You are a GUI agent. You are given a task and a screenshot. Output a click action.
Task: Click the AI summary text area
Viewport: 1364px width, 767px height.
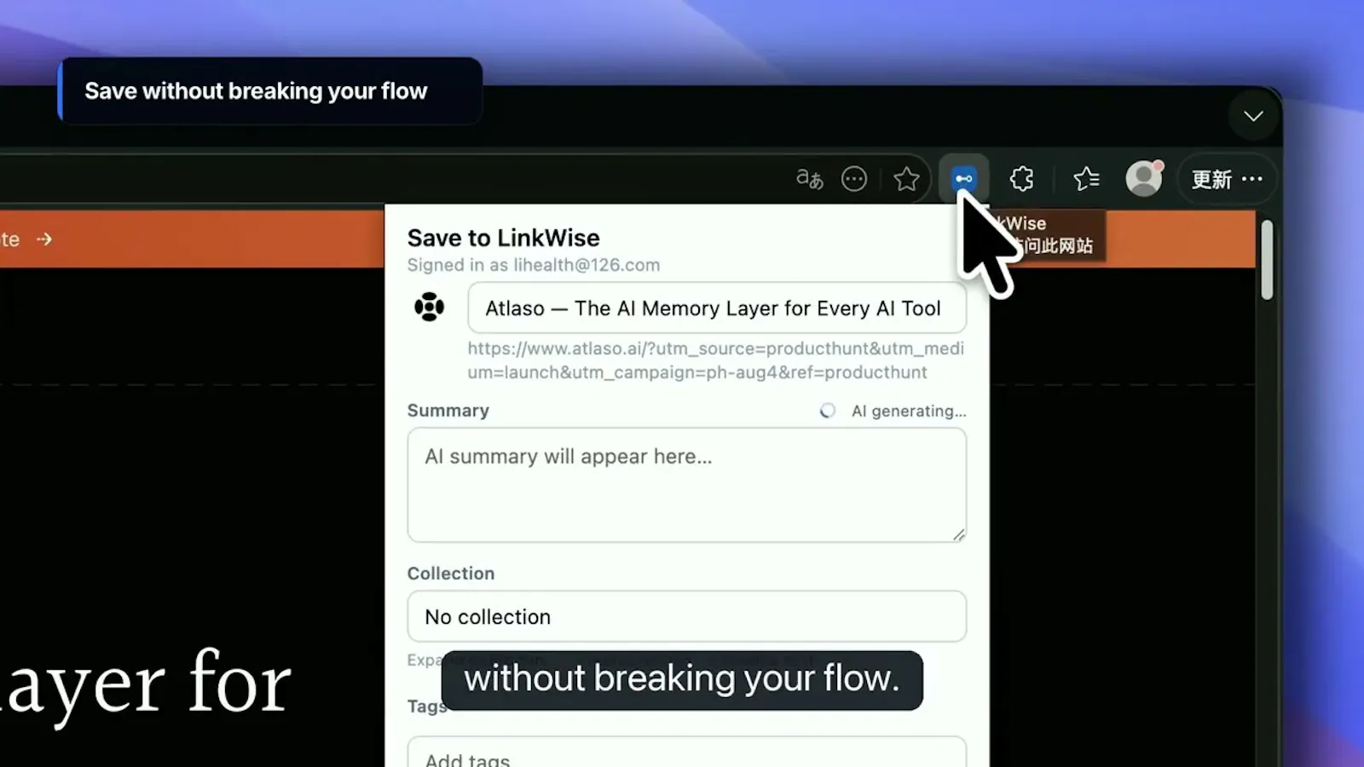coord(687,485)
